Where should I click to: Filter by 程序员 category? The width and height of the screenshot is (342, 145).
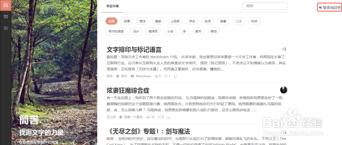[153, 31]
